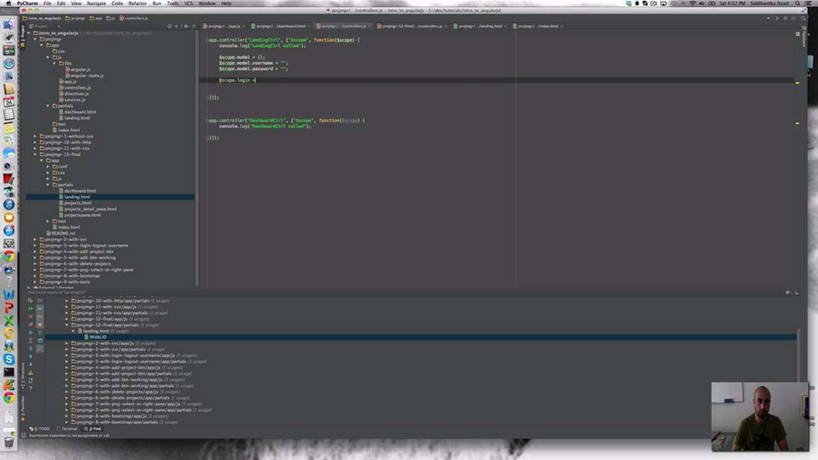Collapse landing.html node in Find results
The height and width of the screenshot is (460, 818).
tap(73, 331)
